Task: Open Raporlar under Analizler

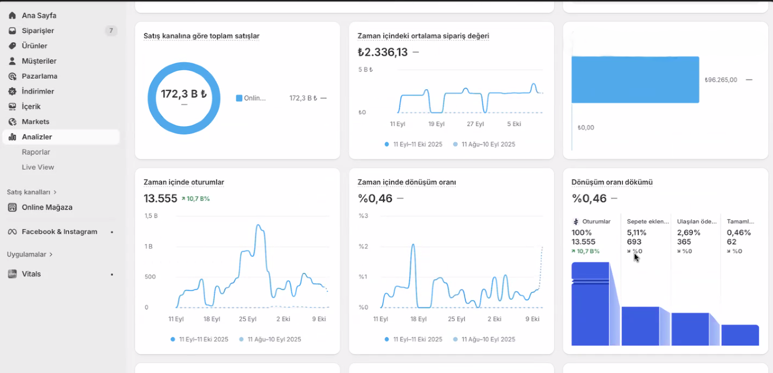Action: pos(36,152)
